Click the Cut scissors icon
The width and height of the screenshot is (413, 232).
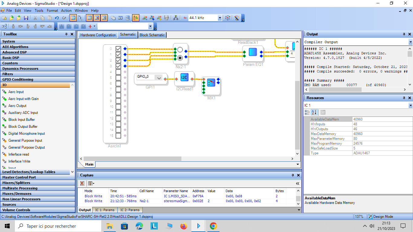(35, 18)
